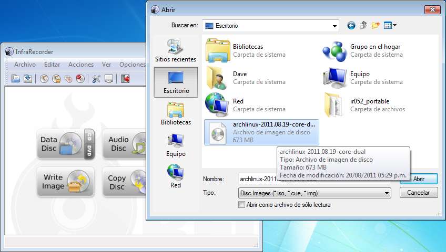Click the Copy disc icon in InfraRecorder toolbar
This screenshot has width=446, height=252.
tap(68, 79)
